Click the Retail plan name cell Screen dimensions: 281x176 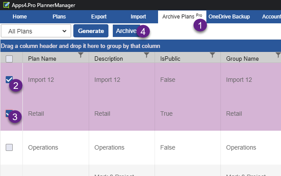pos(36,114)
